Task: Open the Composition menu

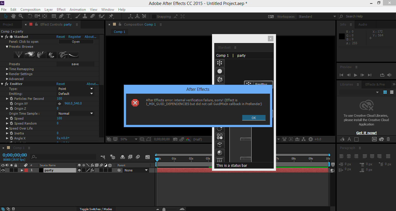Action: 30,10
